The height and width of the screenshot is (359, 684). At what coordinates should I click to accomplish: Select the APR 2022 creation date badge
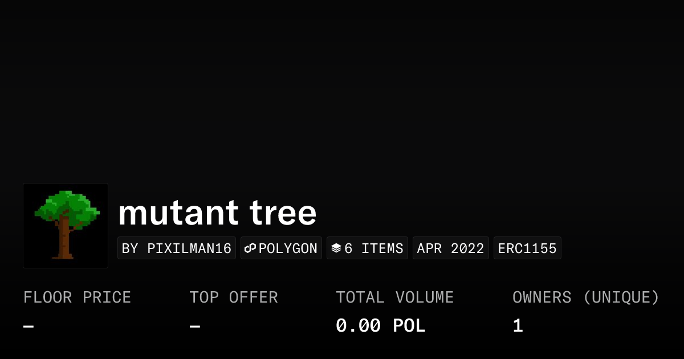click(451, 248)
